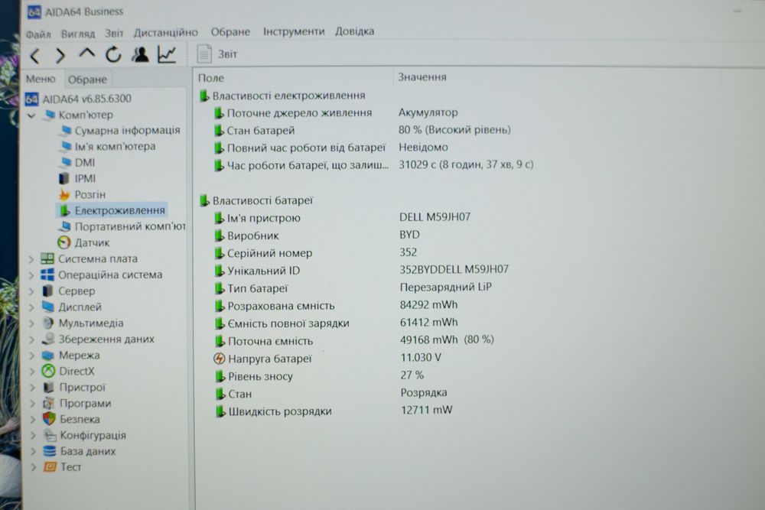
Task: Click the Пристрої devices icon
Action: coord(49,387)
